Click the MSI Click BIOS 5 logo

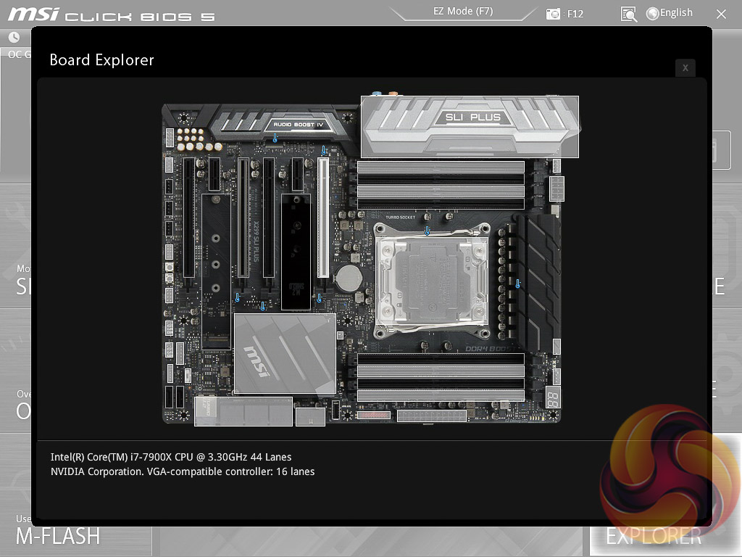tap(112, 15)
